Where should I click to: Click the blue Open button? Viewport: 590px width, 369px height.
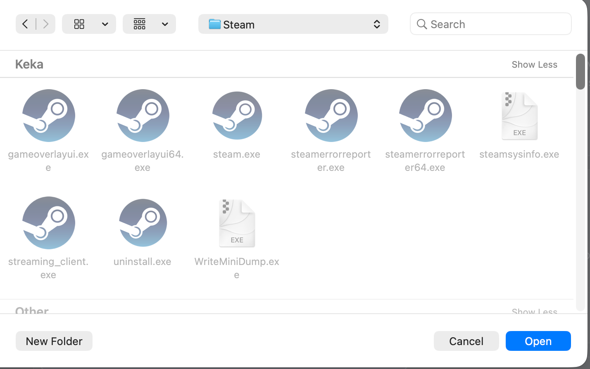538,341
